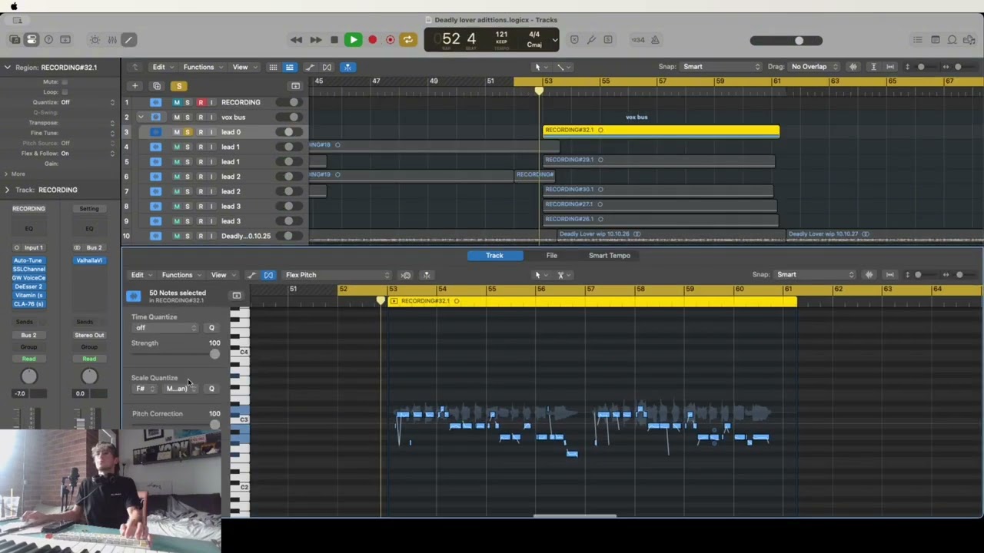Viewport: 984px width, 553px height.
Task: Open the Auto-Tune plugin slot
Action: tap(28, 260)
